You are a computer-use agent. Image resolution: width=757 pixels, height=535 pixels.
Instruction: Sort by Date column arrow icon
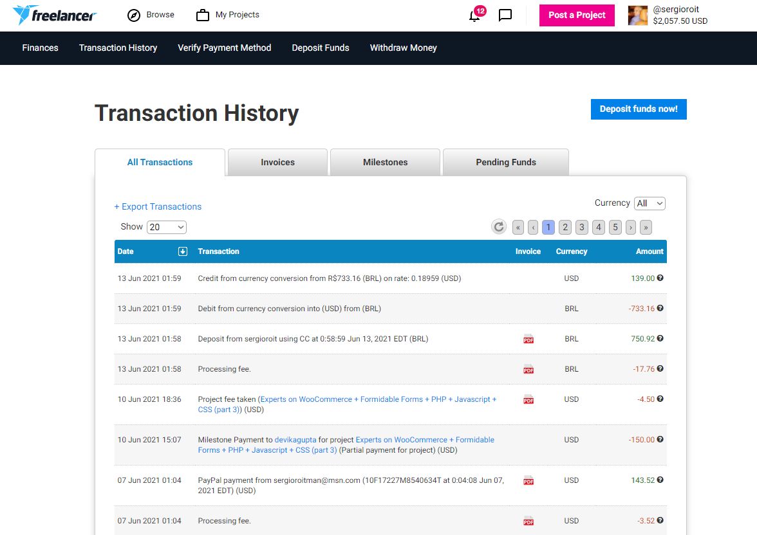click(x=183, y=251)
